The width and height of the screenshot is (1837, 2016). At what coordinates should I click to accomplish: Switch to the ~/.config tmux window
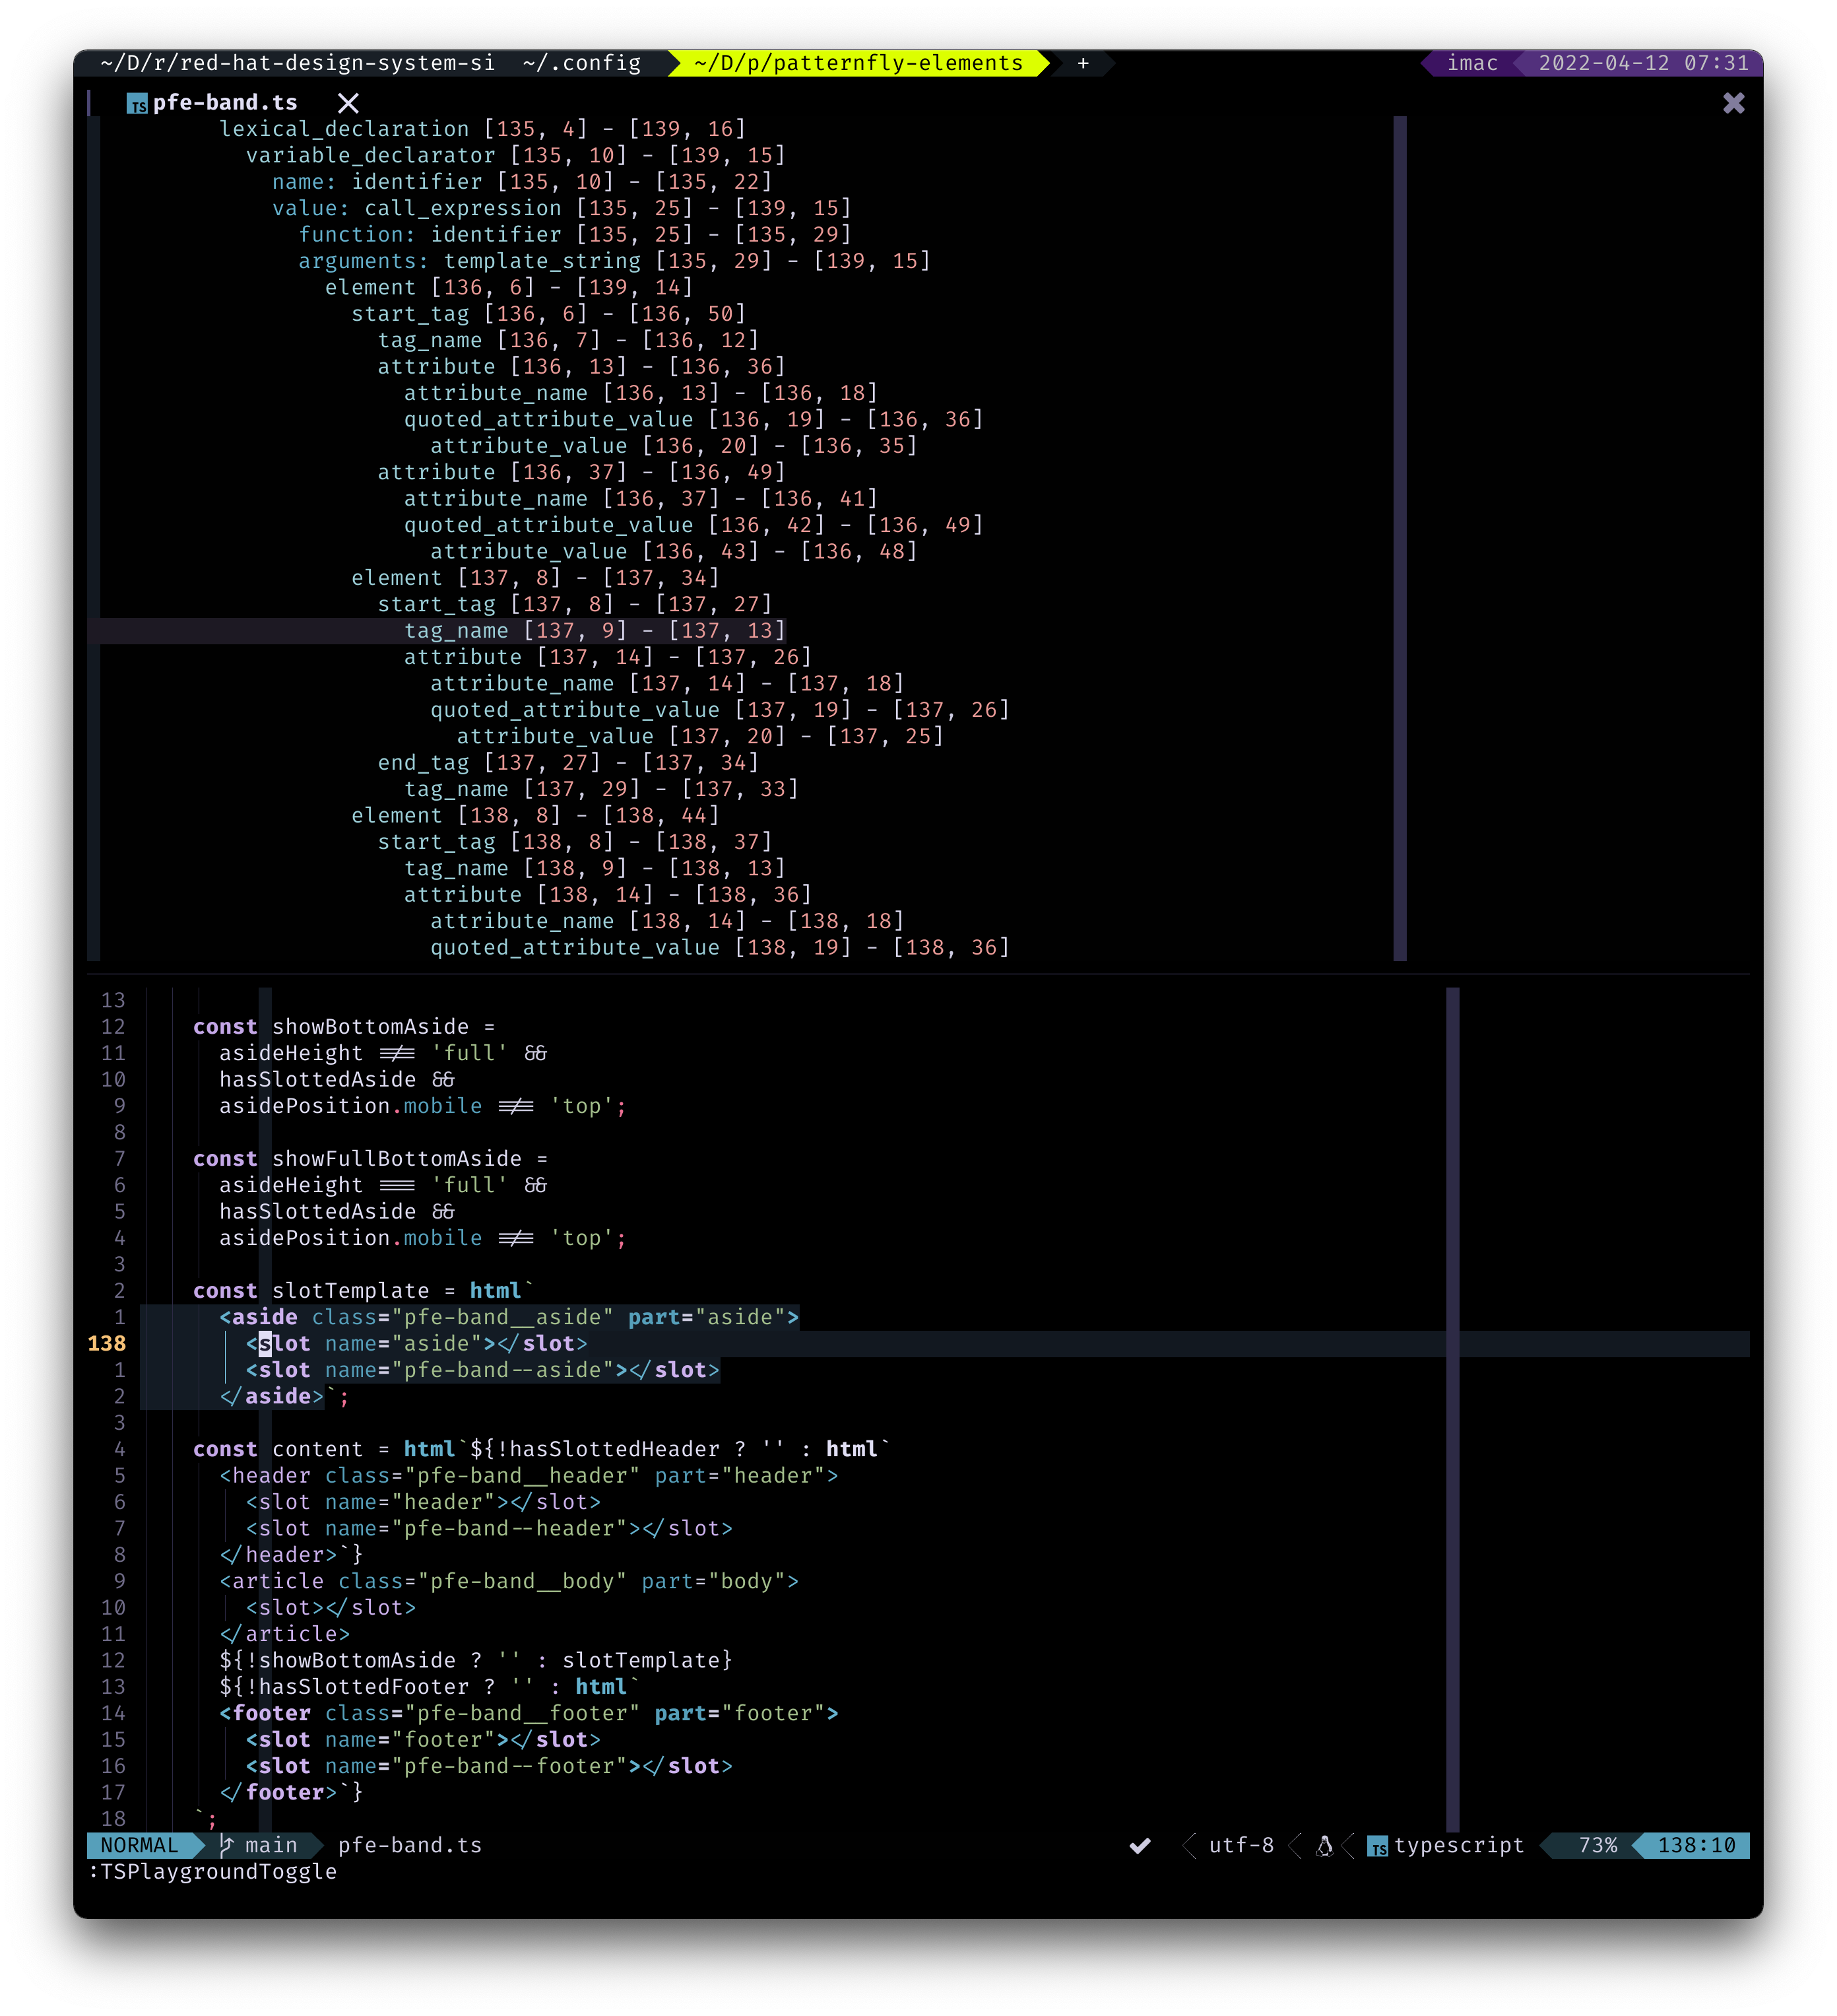[582, 63]
